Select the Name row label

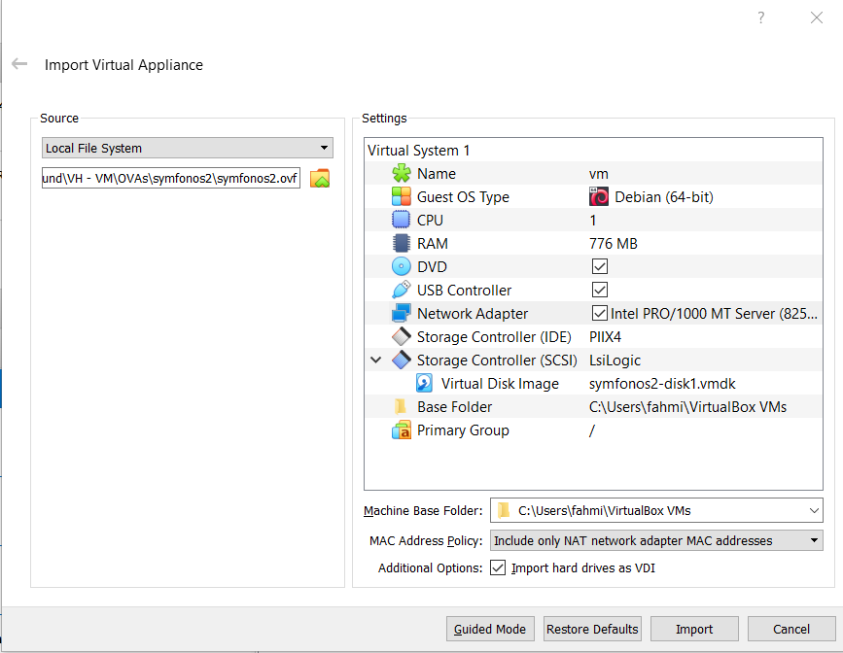(437, 174)
